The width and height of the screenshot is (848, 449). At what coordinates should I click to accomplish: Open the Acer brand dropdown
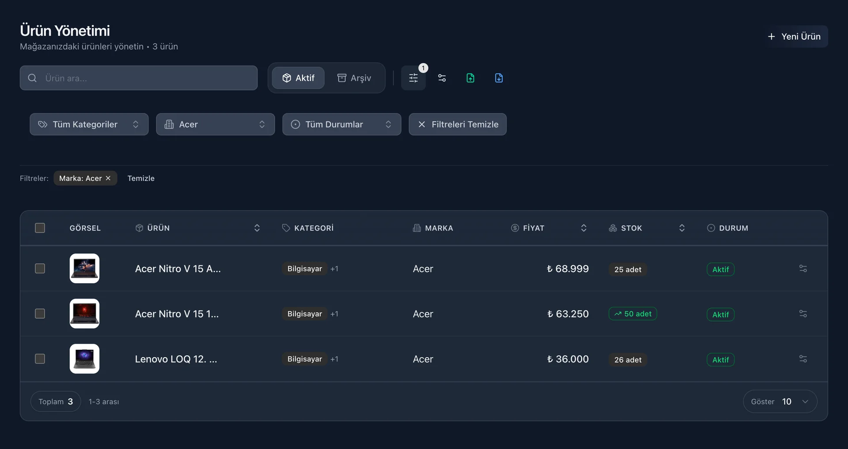[x=216, y=124]
